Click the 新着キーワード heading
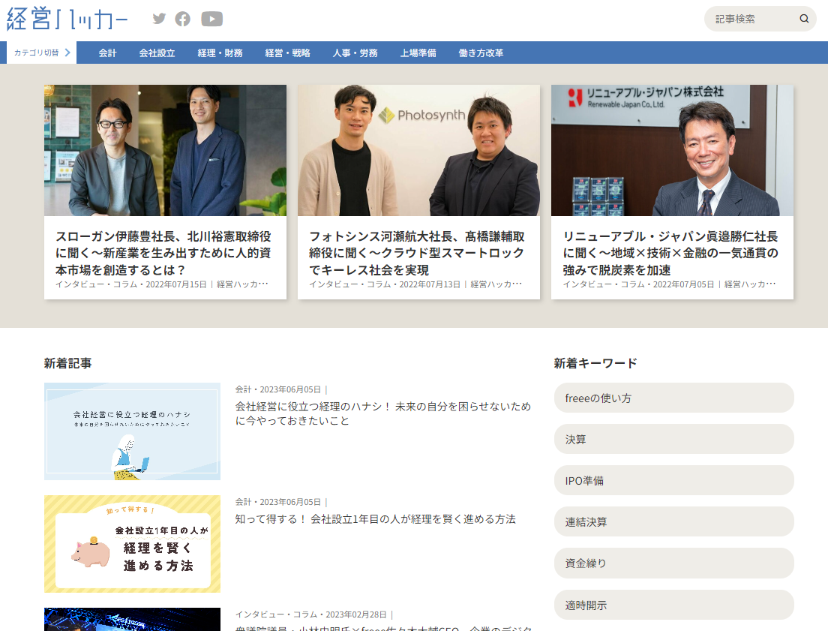Viewport: 828px width, 631px height. point(595,363)
